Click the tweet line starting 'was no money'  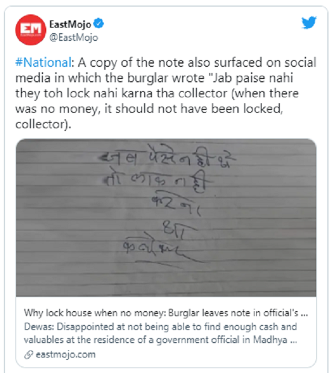click(149, 109)
